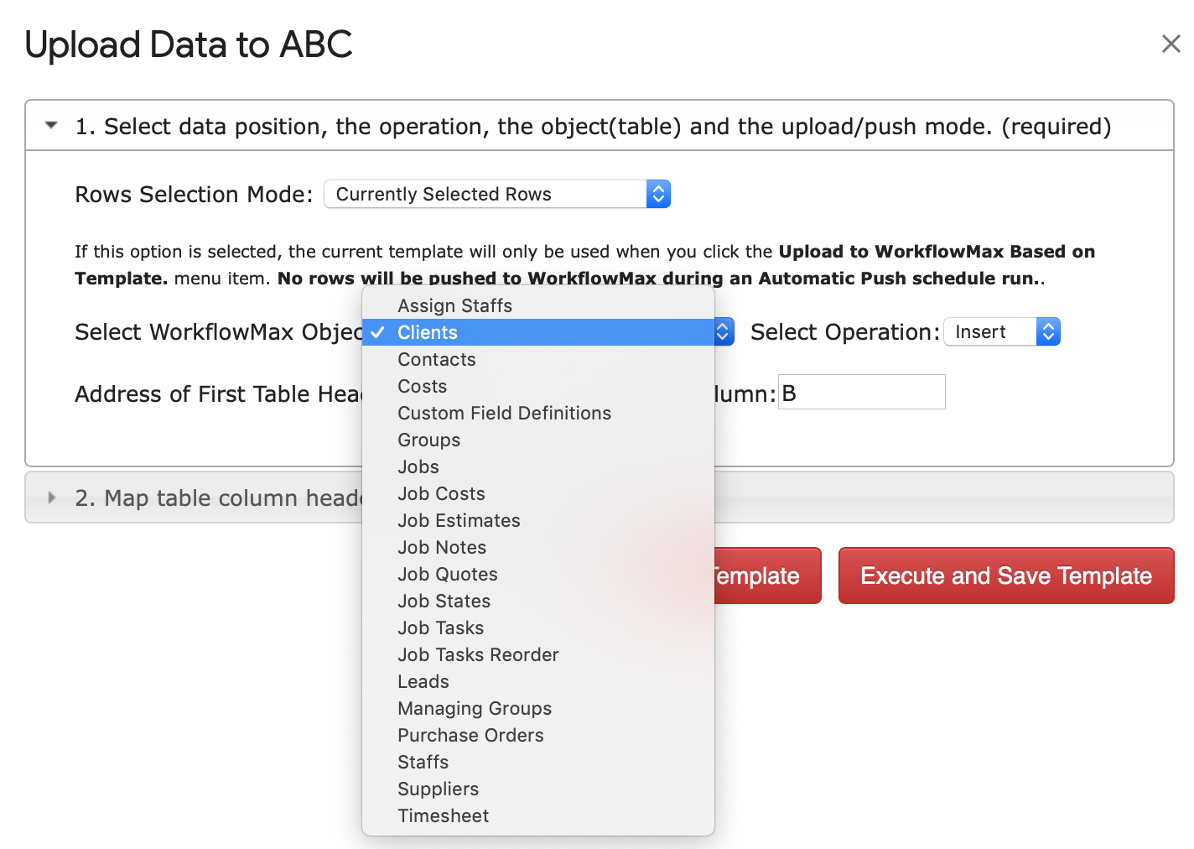1194x849 pixels.
Task: Select Job Tasks option
Action: click(538, 628)
